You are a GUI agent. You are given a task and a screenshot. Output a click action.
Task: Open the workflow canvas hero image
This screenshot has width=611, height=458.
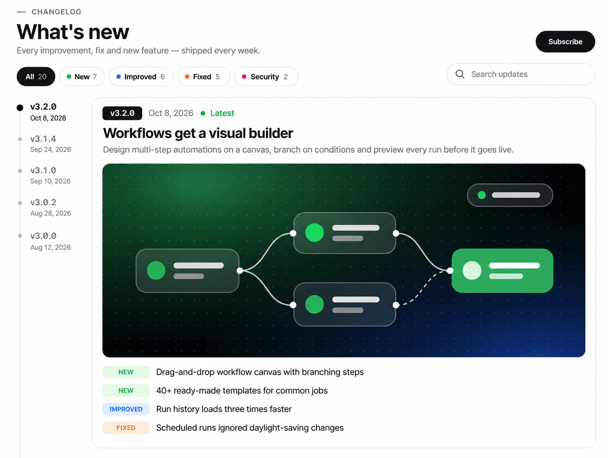point(344,260)
